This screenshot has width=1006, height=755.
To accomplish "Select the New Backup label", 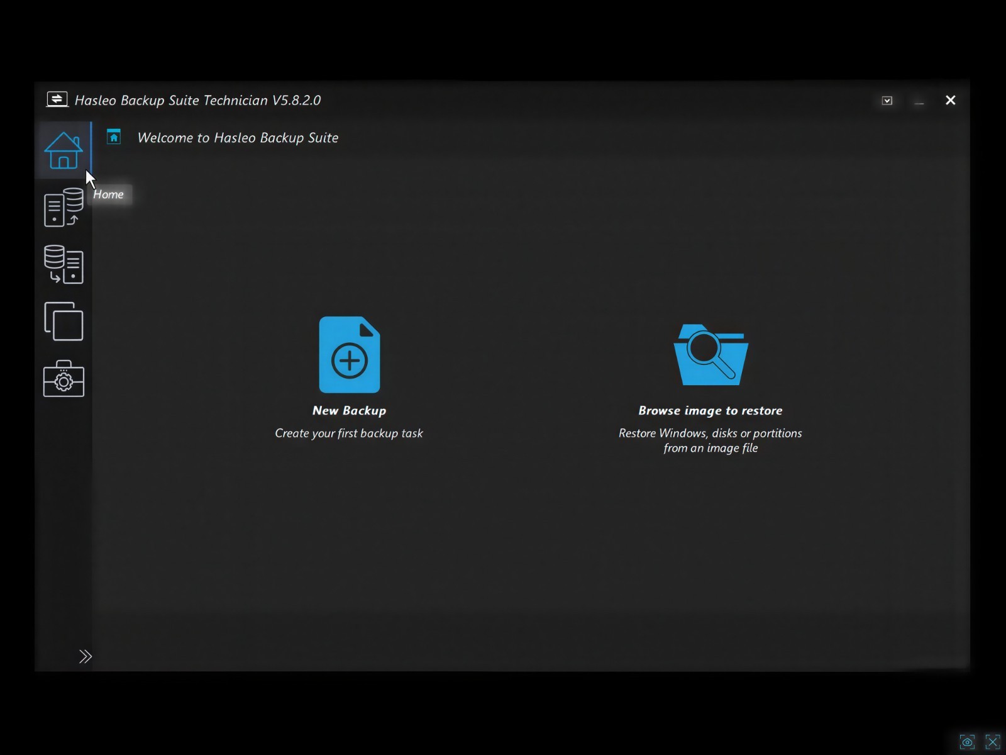I will click(350, 411).
